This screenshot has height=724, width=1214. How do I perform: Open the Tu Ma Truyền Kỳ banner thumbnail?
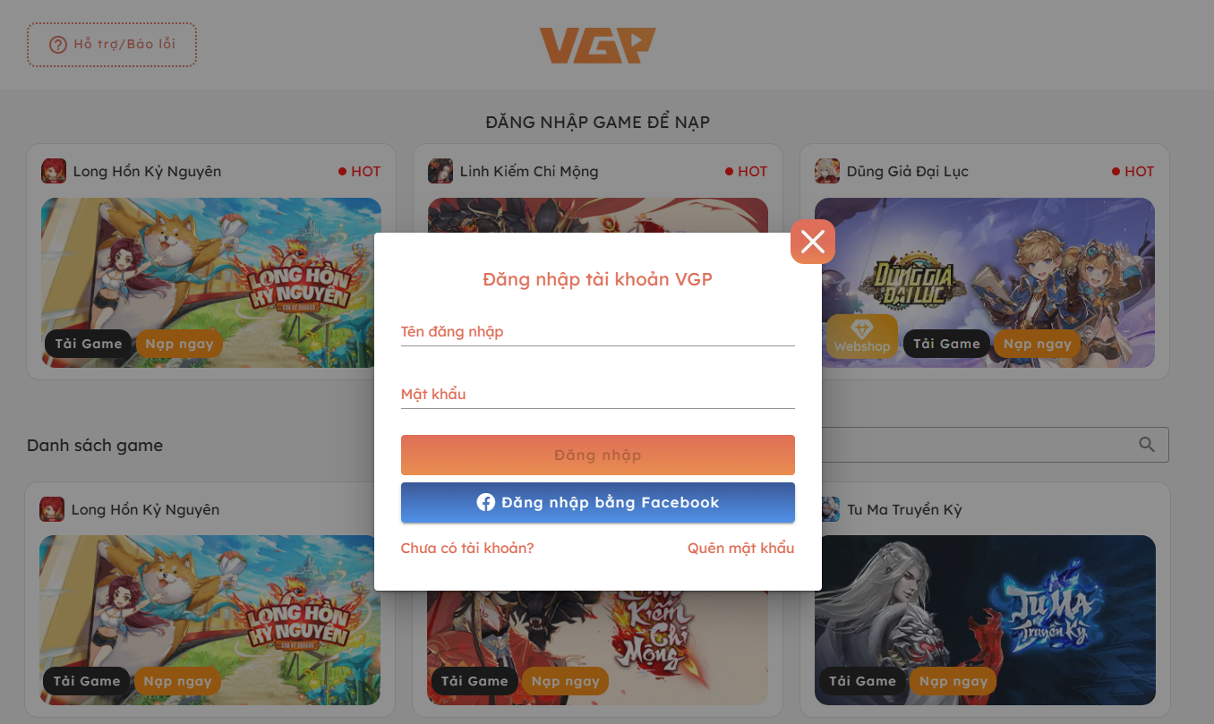coord(985,620)
